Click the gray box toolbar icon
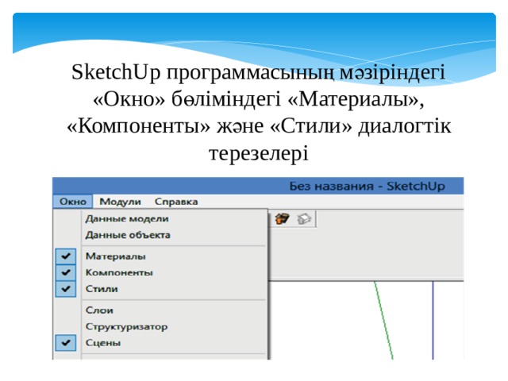508x381 pixels. point(304,219)
